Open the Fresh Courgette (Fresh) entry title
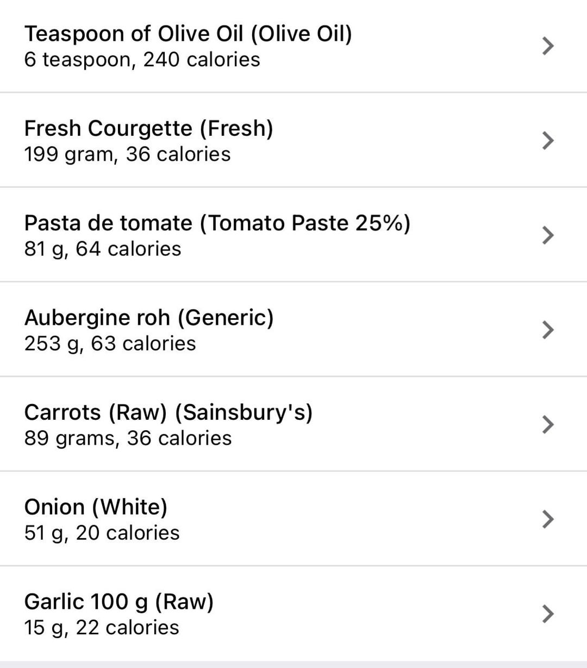Image resolution: width=587 pixels, height=668 pixels. point(148,129)
